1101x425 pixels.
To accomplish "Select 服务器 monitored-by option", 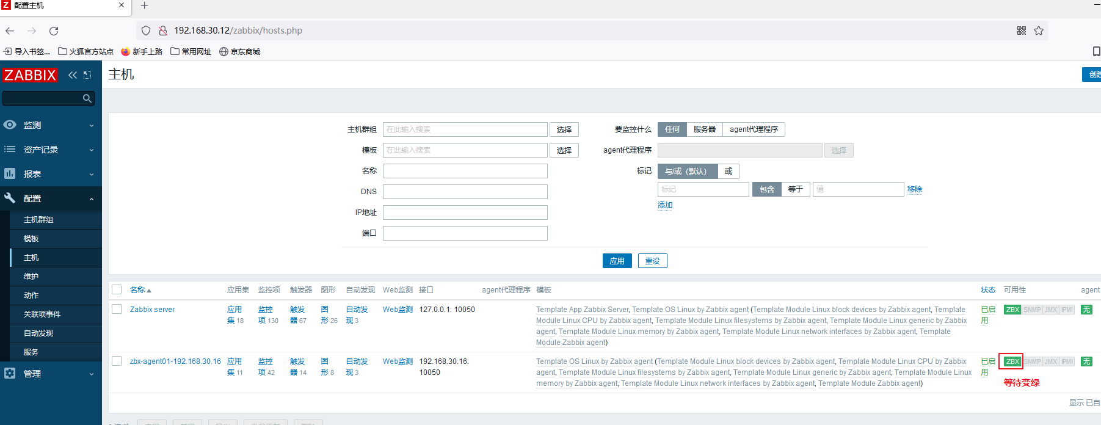I will [x=705, y=129].
